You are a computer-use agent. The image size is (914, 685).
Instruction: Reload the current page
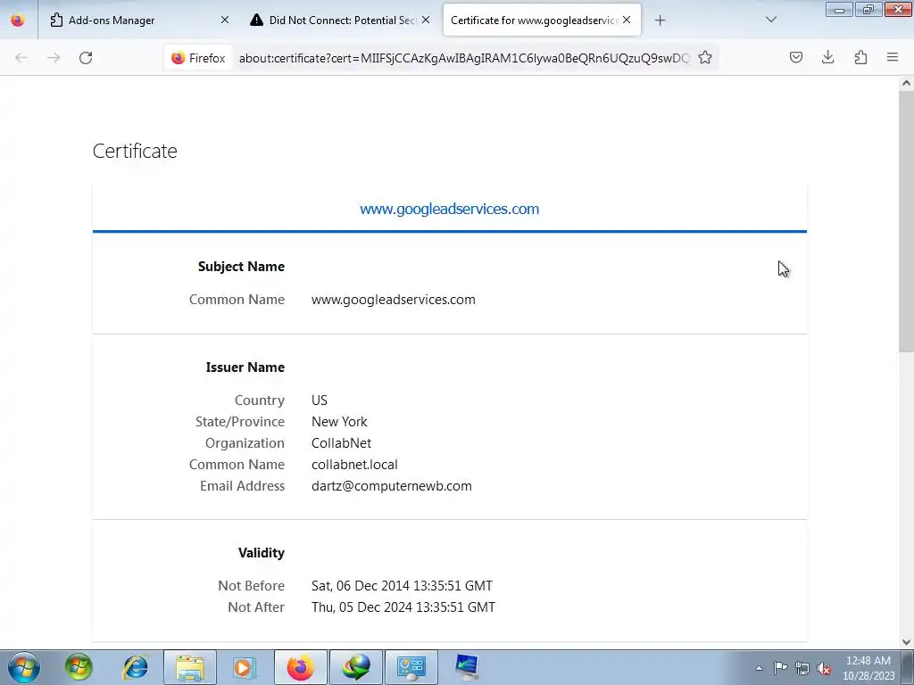tap(86, 58)
